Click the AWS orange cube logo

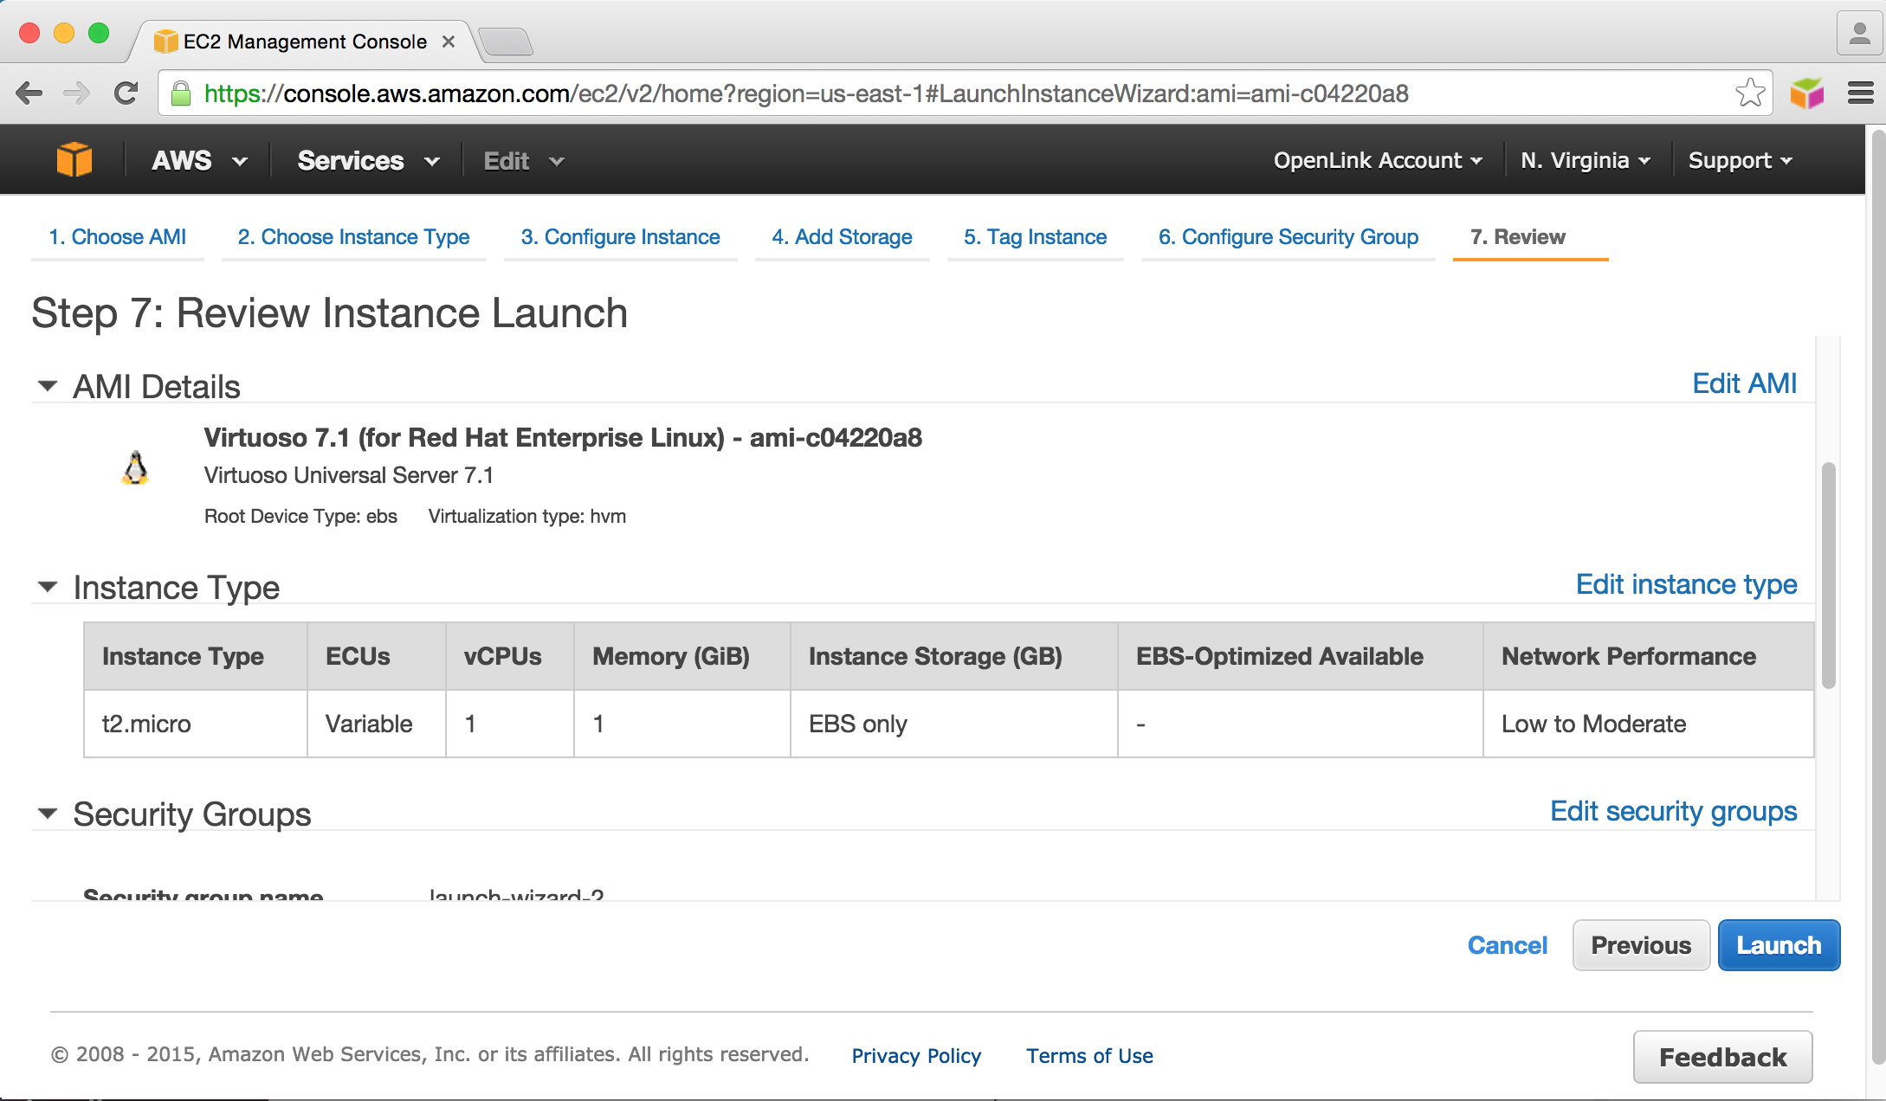(x=74, y=160)
